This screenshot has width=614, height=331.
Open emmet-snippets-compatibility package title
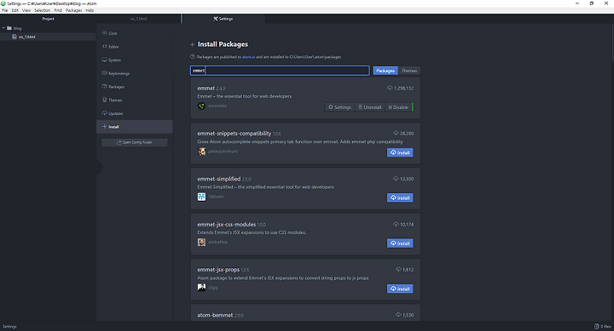tap(235, 134)
